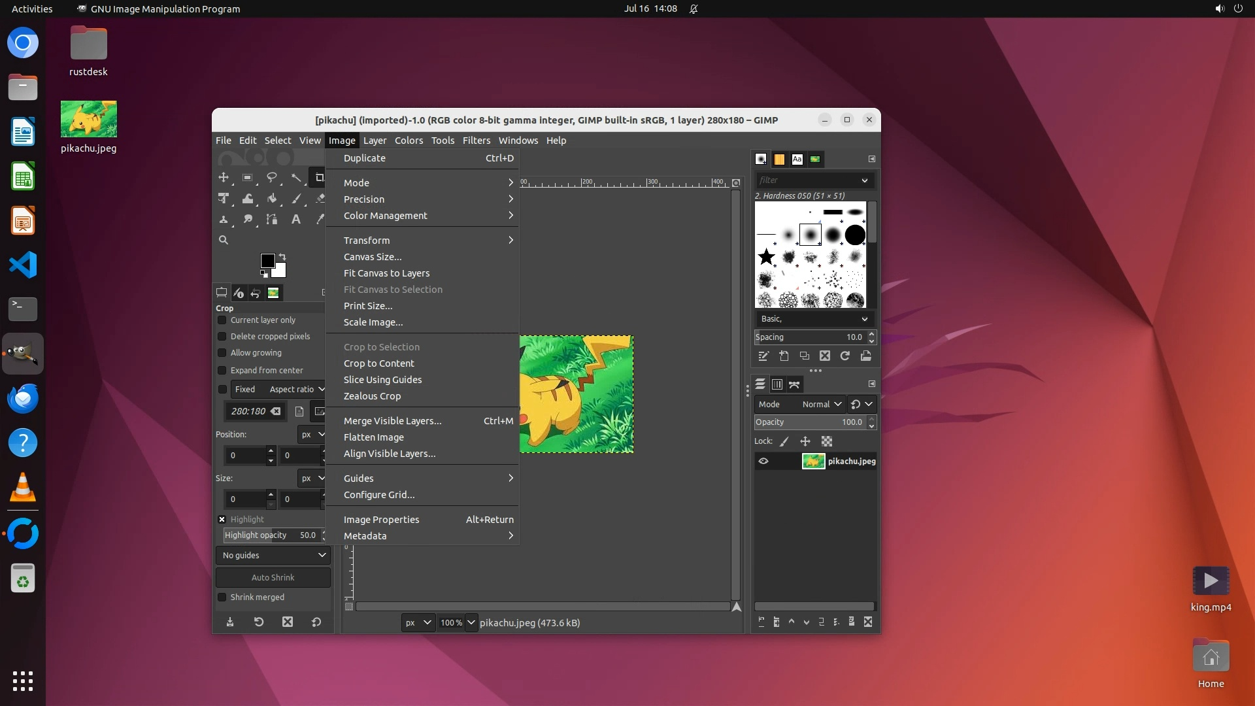Screen dimensions: 1255x706
Task: Open the layer Mode Normal dropdown
Action: pos(821,404)
